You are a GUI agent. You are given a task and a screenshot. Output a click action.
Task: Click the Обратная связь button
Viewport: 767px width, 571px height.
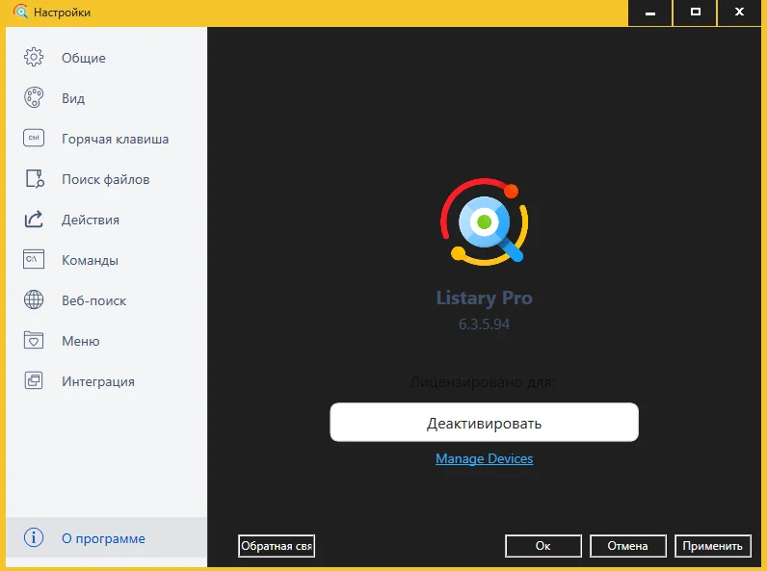pos(277,546)
